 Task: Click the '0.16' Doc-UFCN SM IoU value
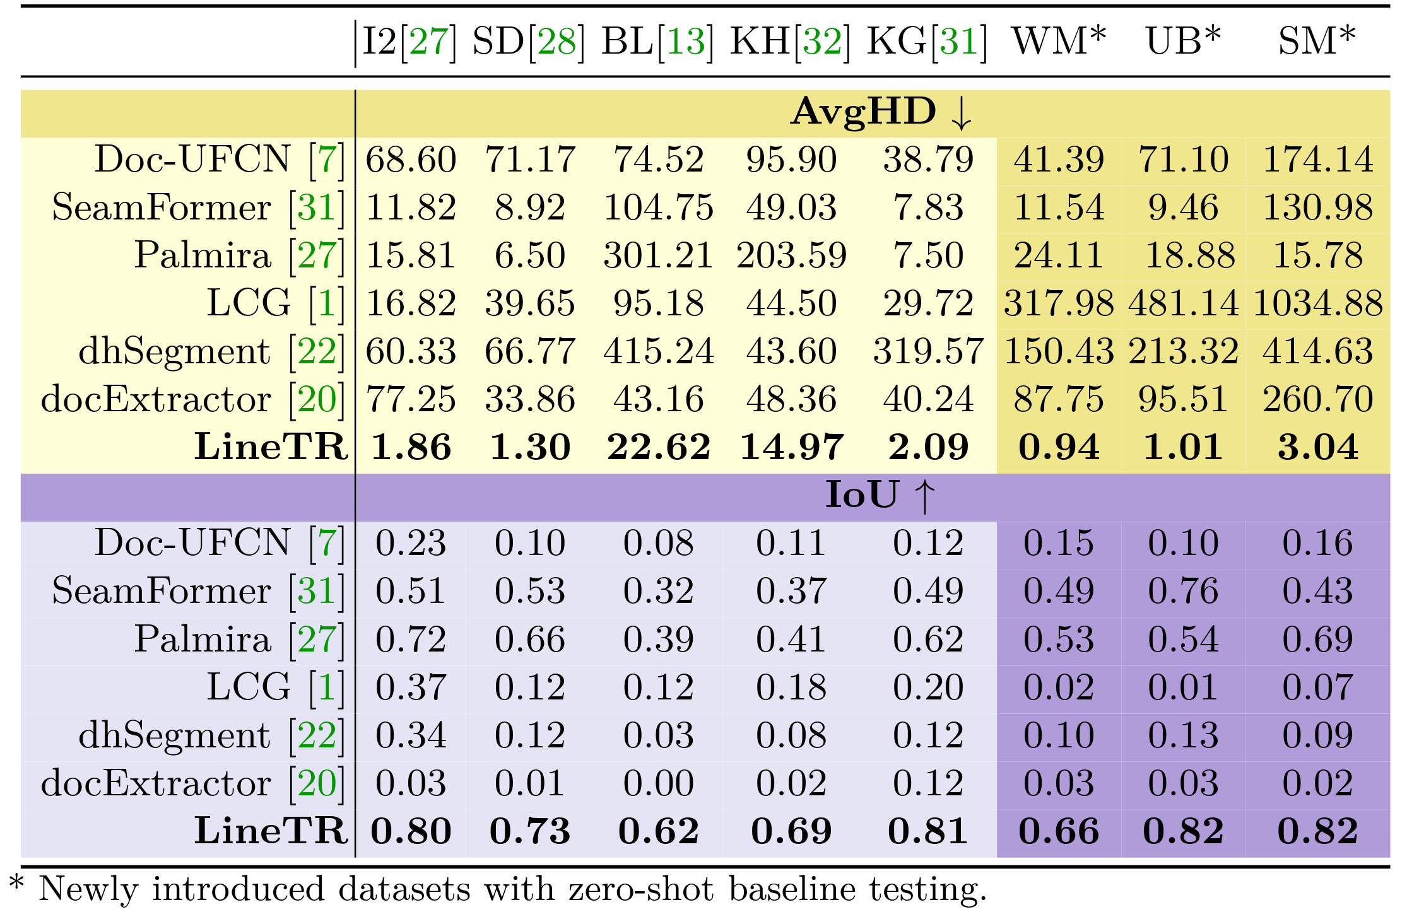point(1317,543)
